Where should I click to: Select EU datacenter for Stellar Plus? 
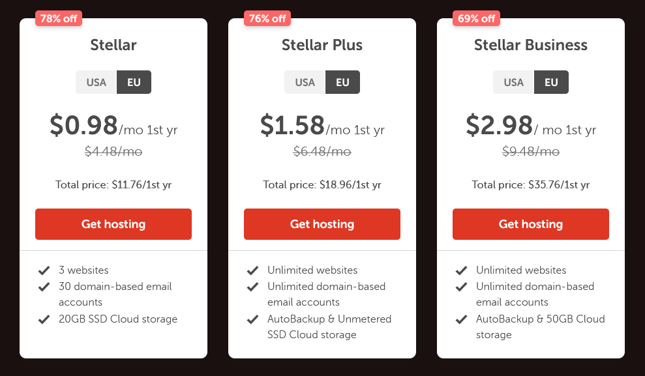(x=342, y=82)
